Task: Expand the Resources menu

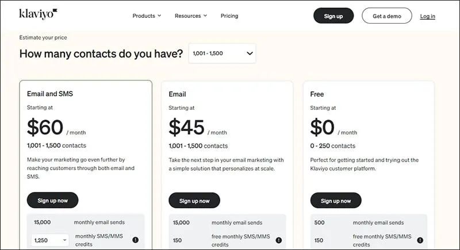Action: pyautogui.click(x=191, y=16)
